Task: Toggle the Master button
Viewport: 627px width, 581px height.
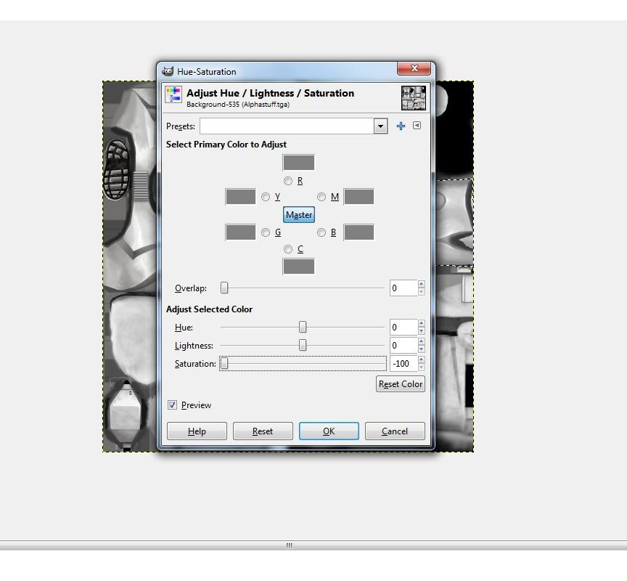Action: 299,215
